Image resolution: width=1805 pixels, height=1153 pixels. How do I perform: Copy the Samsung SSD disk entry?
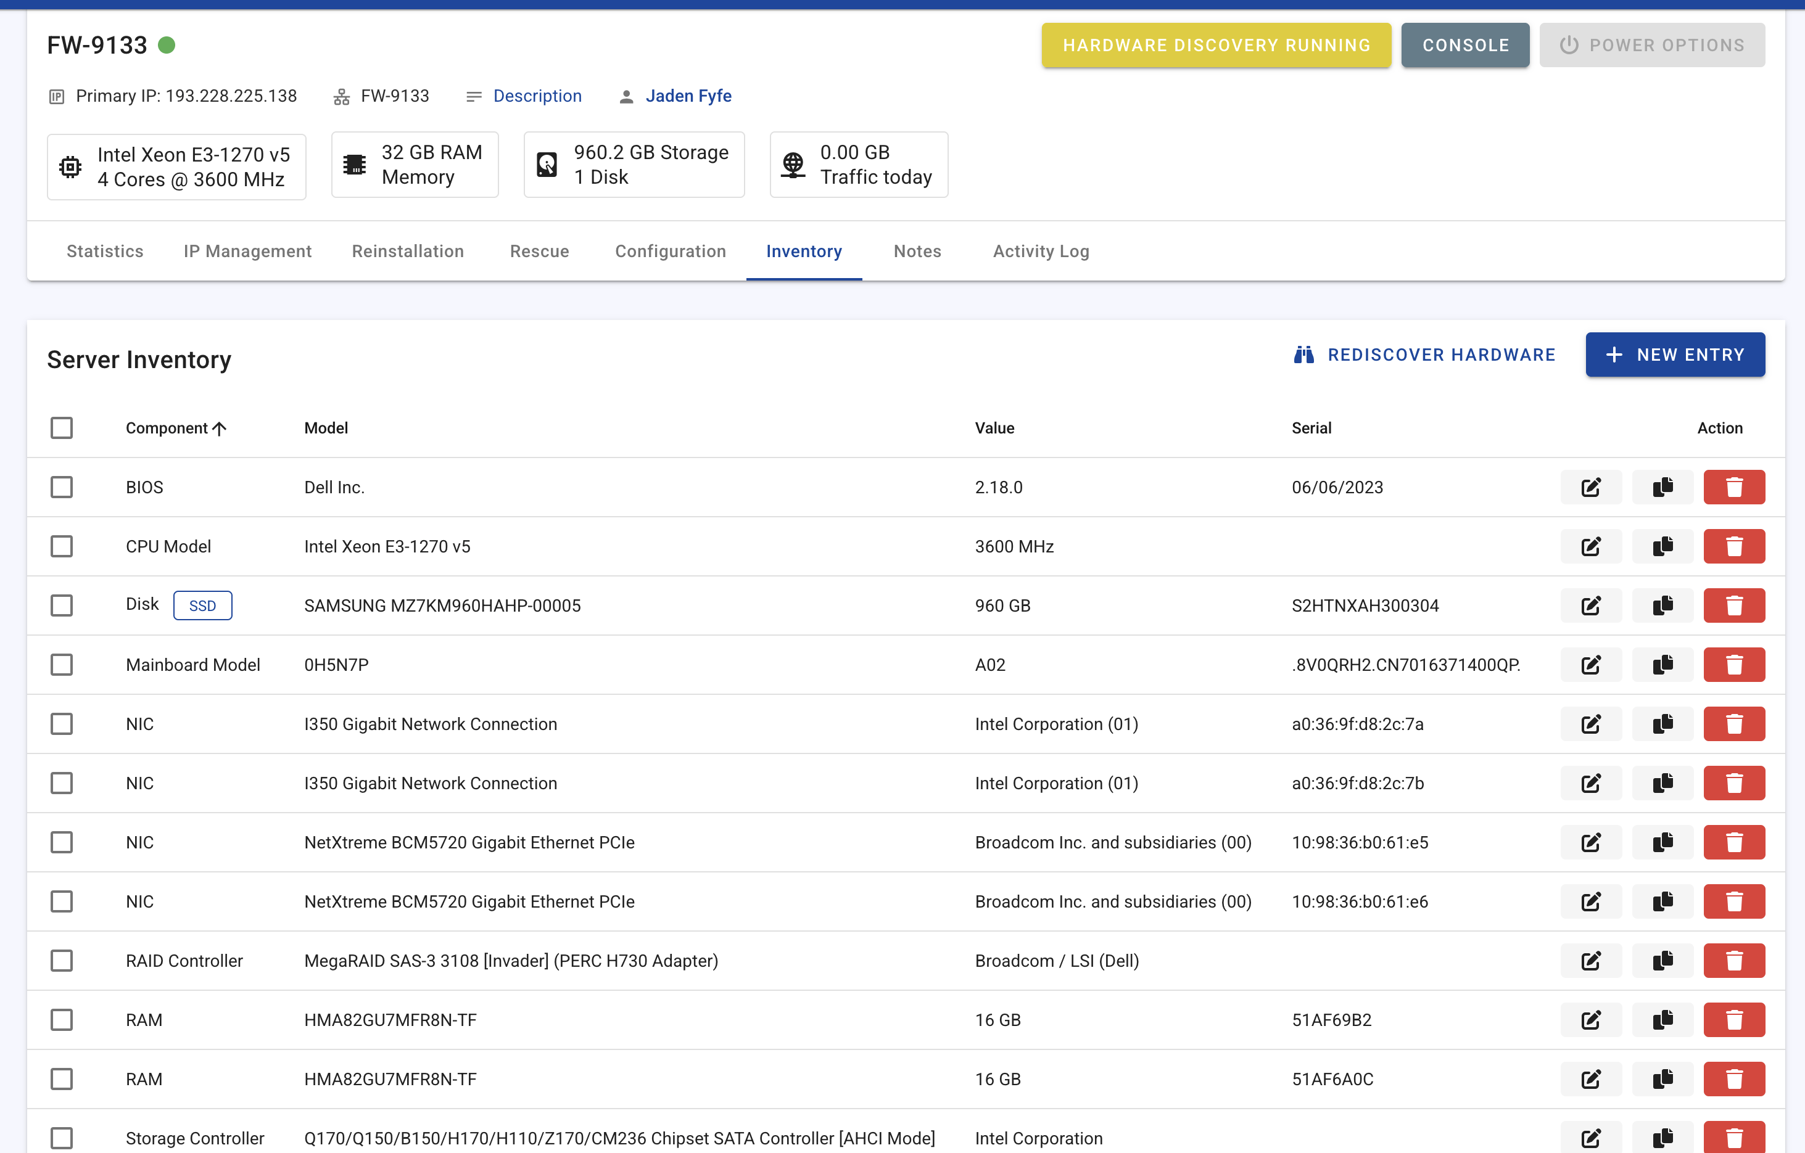coord(1662,605)
